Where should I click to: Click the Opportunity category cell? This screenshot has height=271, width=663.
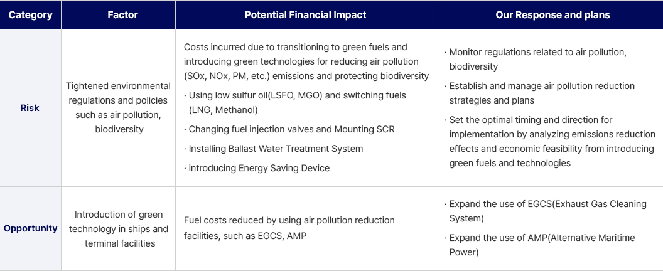point(30,228)
